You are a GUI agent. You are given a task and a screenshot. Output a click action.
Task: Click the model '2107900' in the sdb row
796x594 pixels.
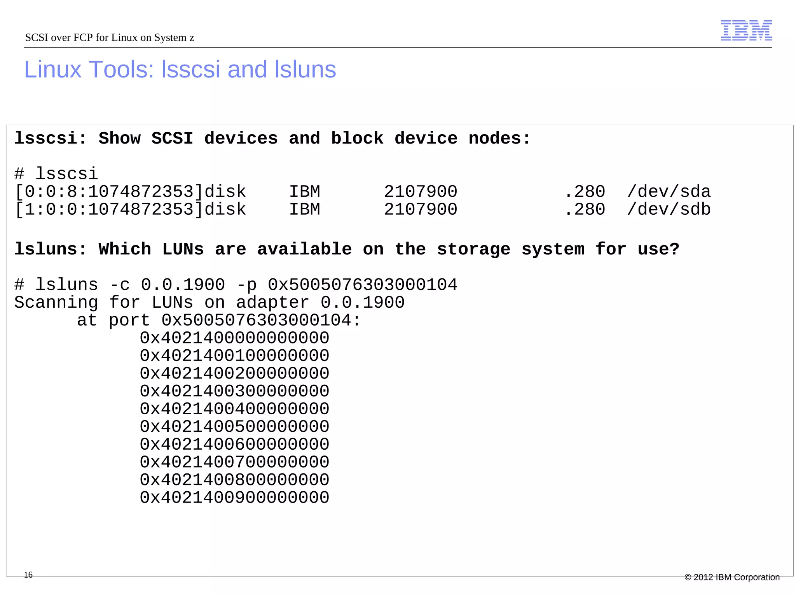[x=421, y=209]
